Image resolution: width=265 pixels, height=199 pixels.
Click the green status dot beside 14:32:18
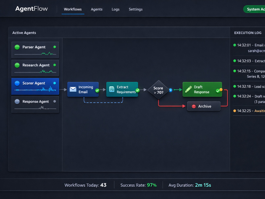[235, 86]
